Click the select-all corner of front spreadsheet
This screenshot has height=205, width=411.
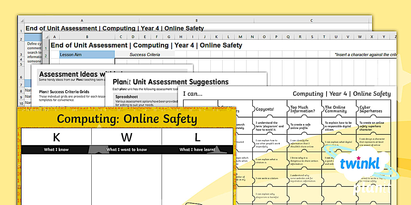[46, 37]
